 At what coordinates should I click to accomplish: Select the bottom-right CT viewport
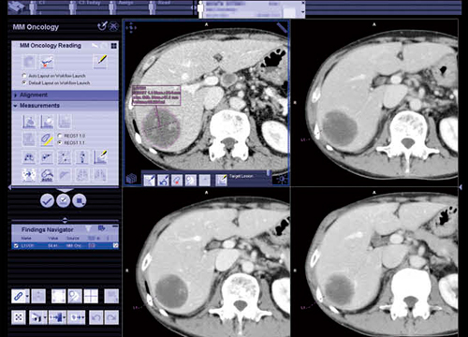375,262
